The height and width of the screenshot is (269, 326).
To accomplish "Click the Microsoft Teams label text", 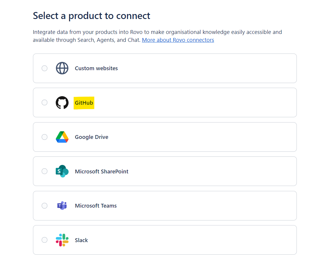I will [x=96, y=206].
